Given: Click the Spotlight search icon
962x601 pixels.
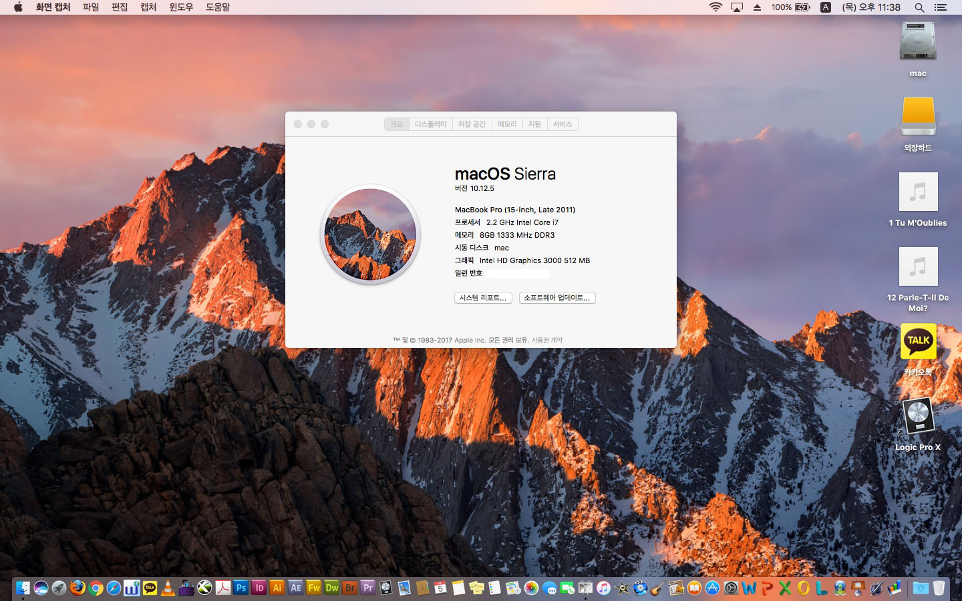Looking at the screenshot, I should tap(919, 7).
